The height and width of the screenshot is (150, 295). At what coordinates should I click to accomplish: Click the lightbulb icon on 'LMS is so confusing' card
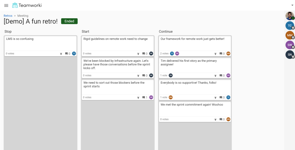[x=61, y=54]
